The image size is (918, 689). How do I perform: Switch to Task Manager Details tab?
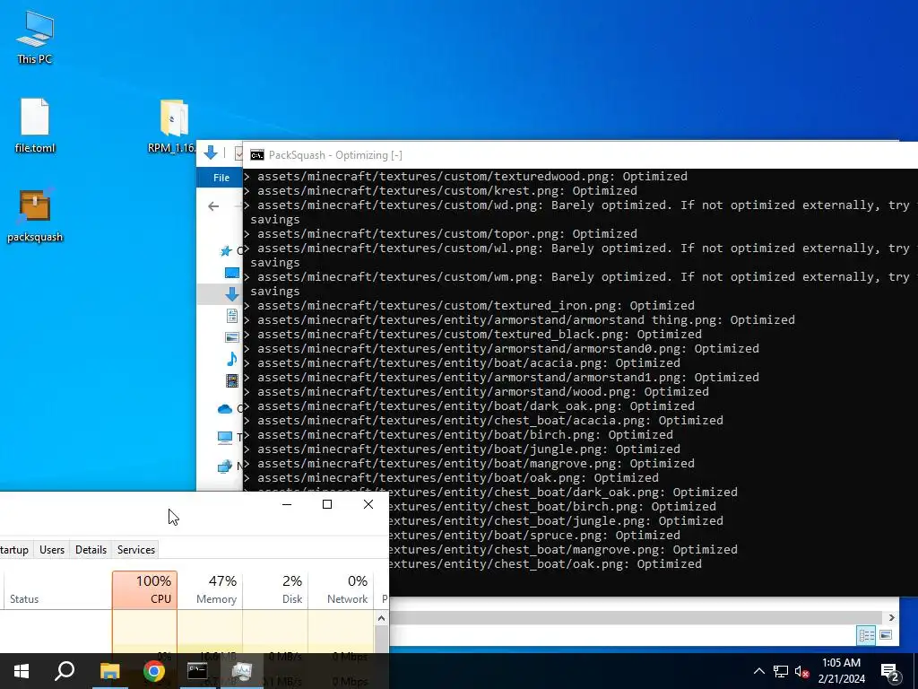(x=91, y=550)
